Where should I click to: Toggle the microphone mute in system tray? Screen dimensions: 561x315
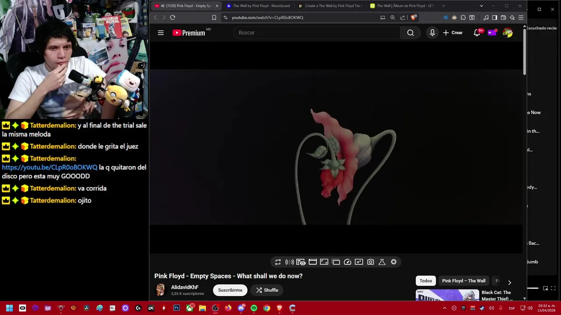pos(501,308)
